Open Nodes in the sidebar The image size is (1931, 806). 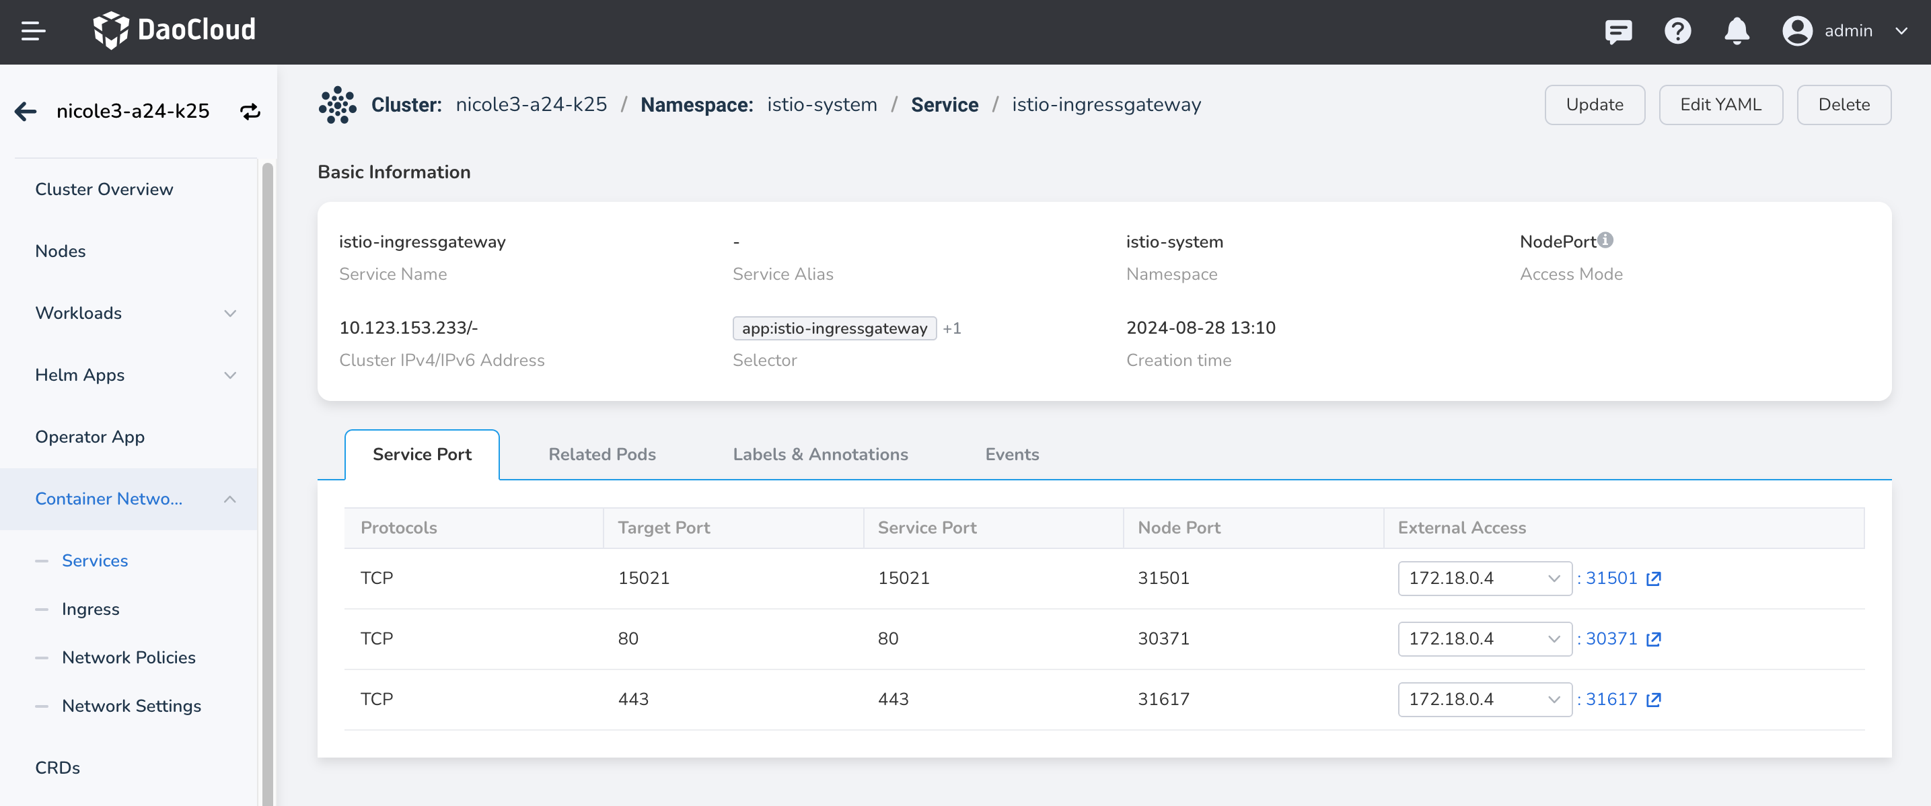[60, 251]
